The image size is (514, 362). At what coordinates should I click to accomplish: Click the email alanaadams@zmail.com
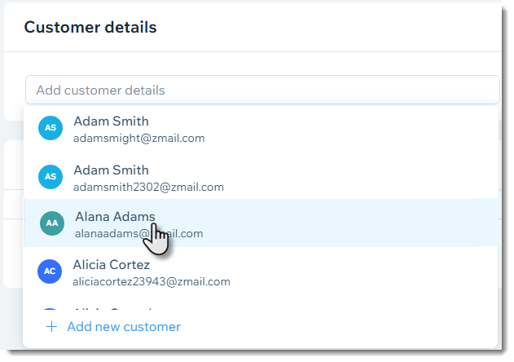[x=139, y=234]
